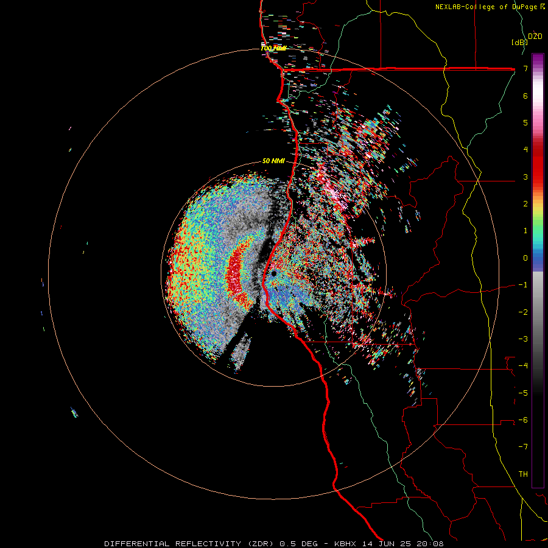Click the 6 dB scale value
Viewport: 548px width, 548px height.
[x=525, y=96]
